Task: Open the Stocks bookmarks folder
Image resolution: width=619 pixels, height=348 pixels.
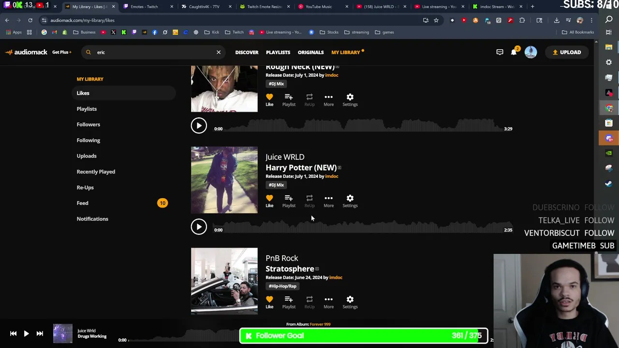Action: (329, 32)
